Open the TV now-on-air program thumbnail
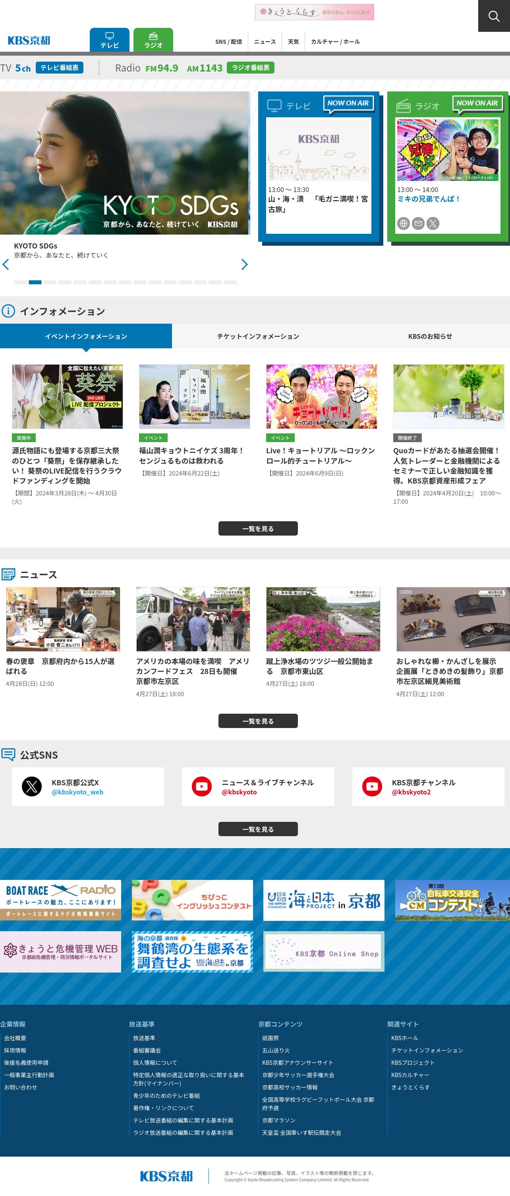Viewport: 510px width, 1196px height. 319,150
